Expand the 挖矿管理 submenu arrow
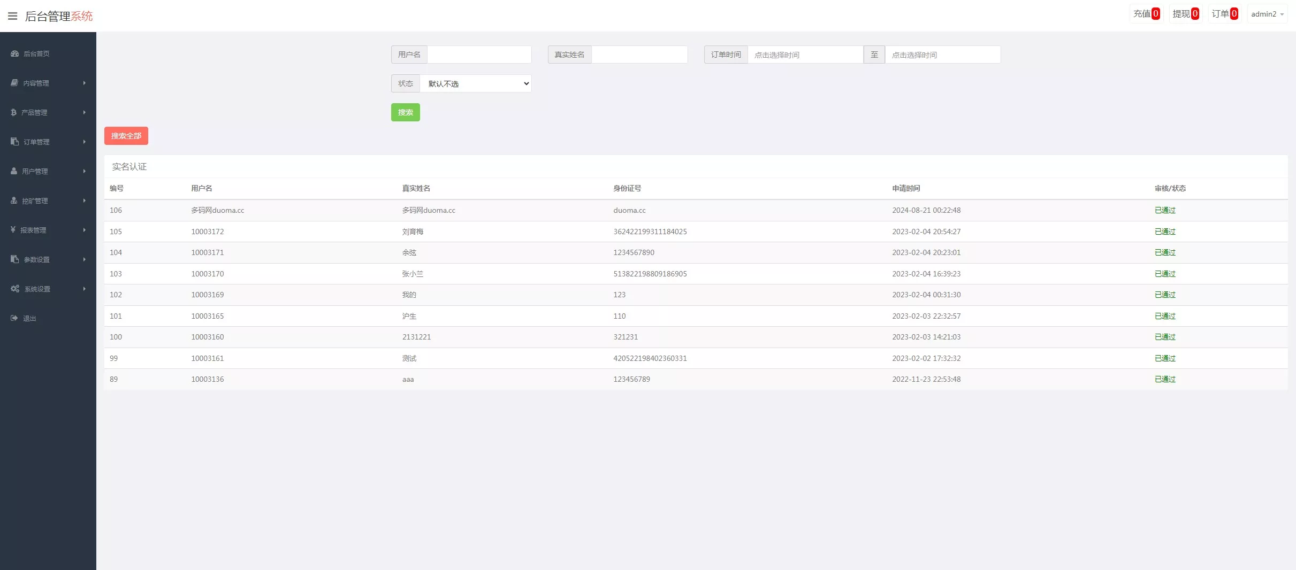The image size is (1296, 570). click(x=84, y=201)
